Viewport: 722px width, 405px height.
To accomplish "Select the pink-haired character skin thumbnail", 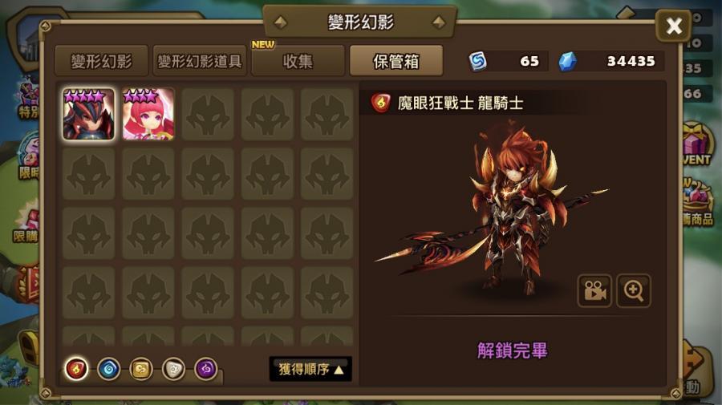I will pyautogui.click(x=148, y=114).
